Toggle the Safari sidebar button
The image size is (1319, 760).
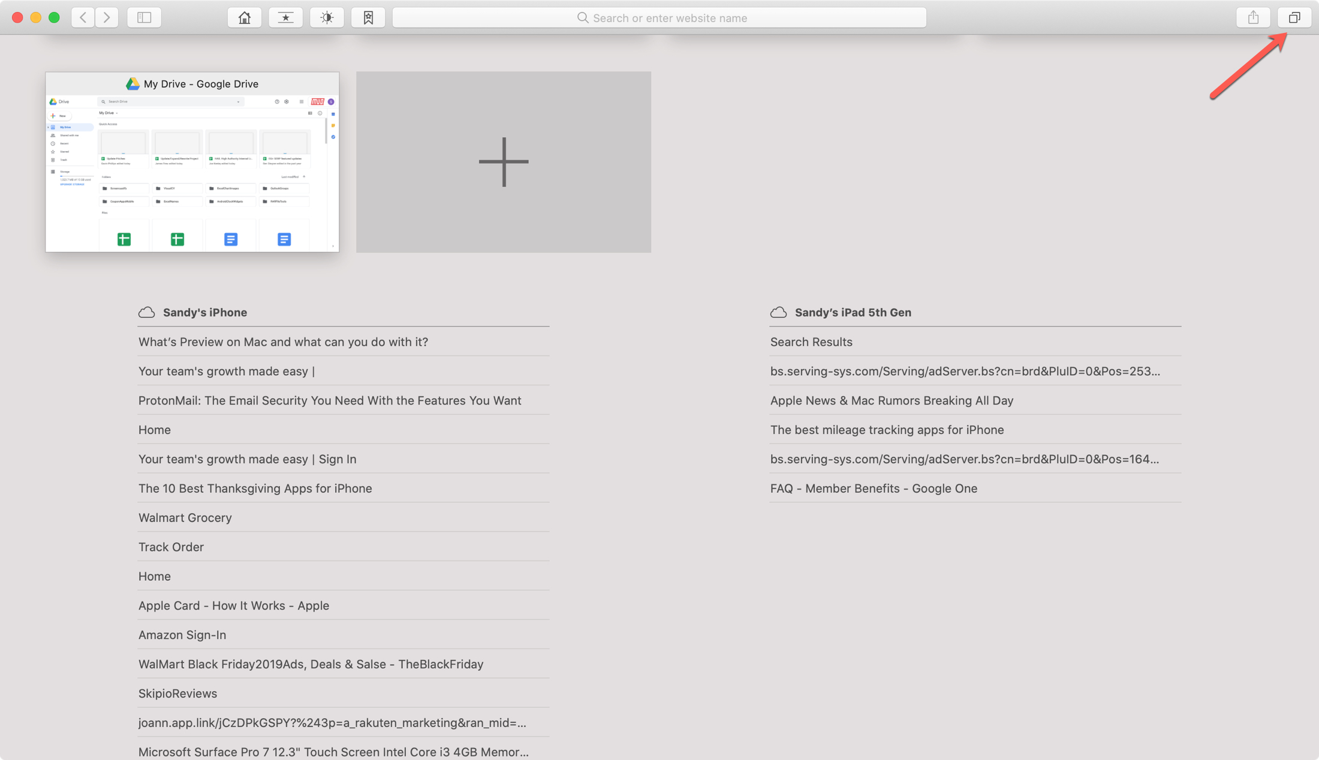pyautogui.click(x=144, y=17)
